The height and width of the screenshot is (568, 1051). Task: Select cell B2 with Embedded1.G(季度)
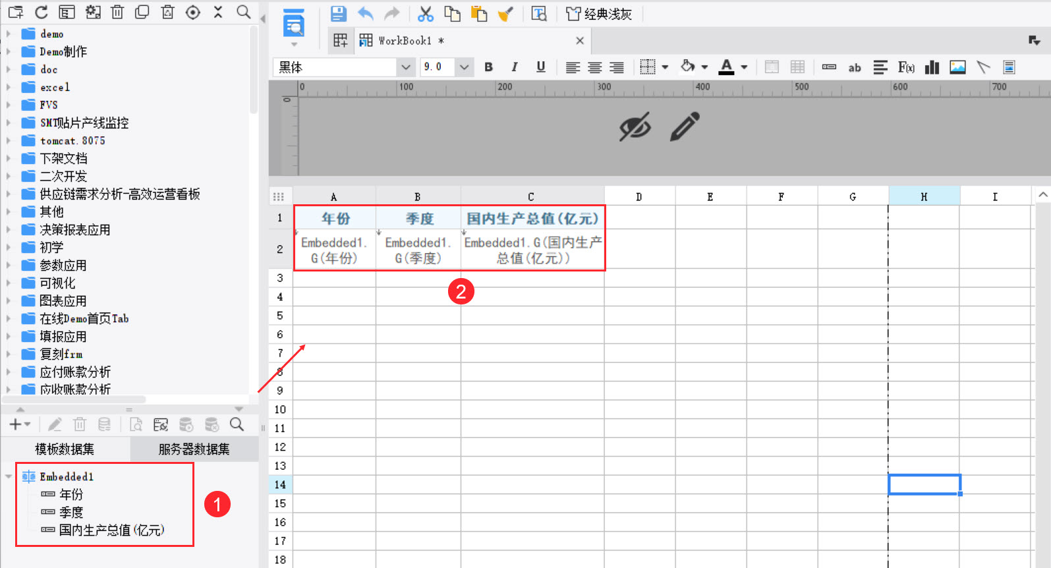[418, 250]
